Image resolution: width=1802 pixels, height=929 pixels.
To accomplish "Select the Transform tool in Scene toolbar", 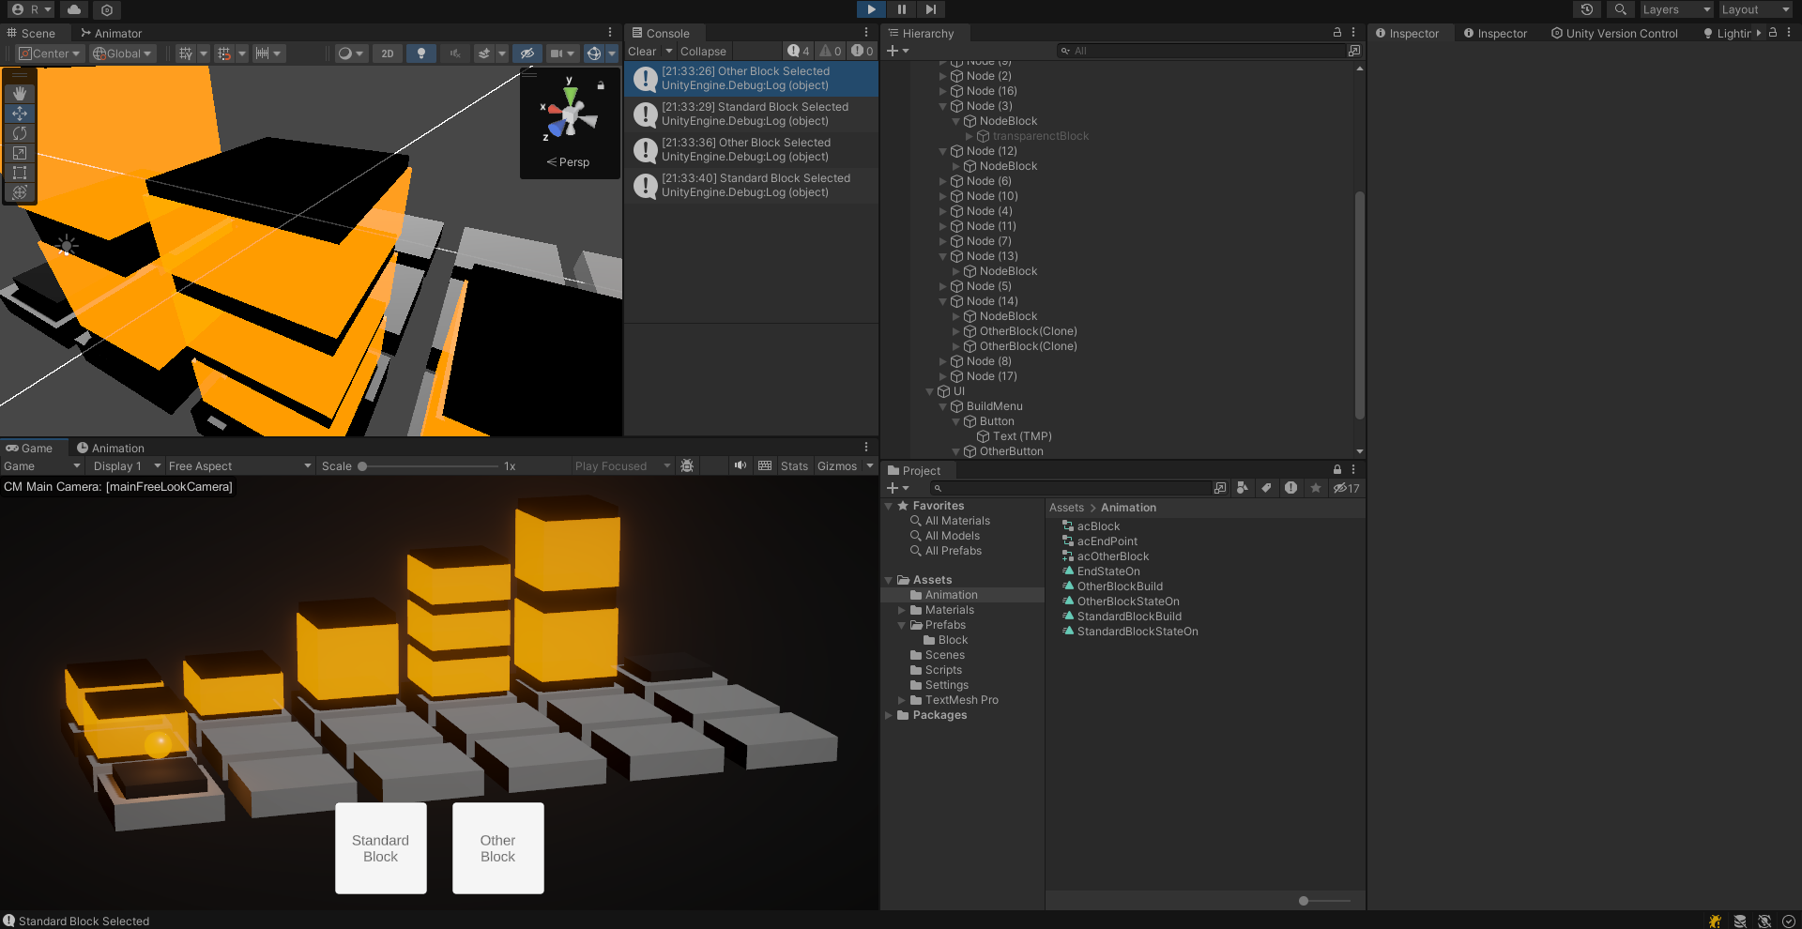I will point(20,192).
